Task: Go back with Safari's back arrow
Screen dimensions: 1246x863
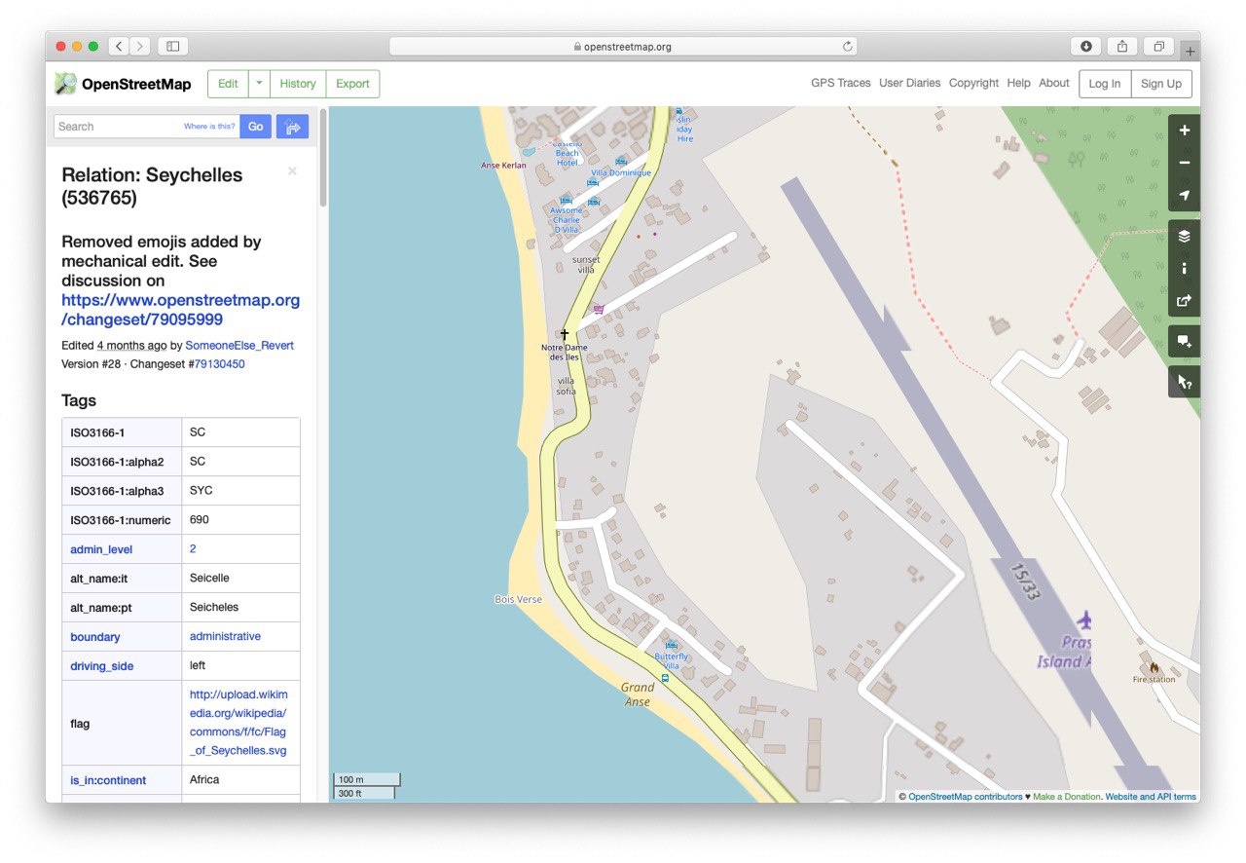Action: 119,46
